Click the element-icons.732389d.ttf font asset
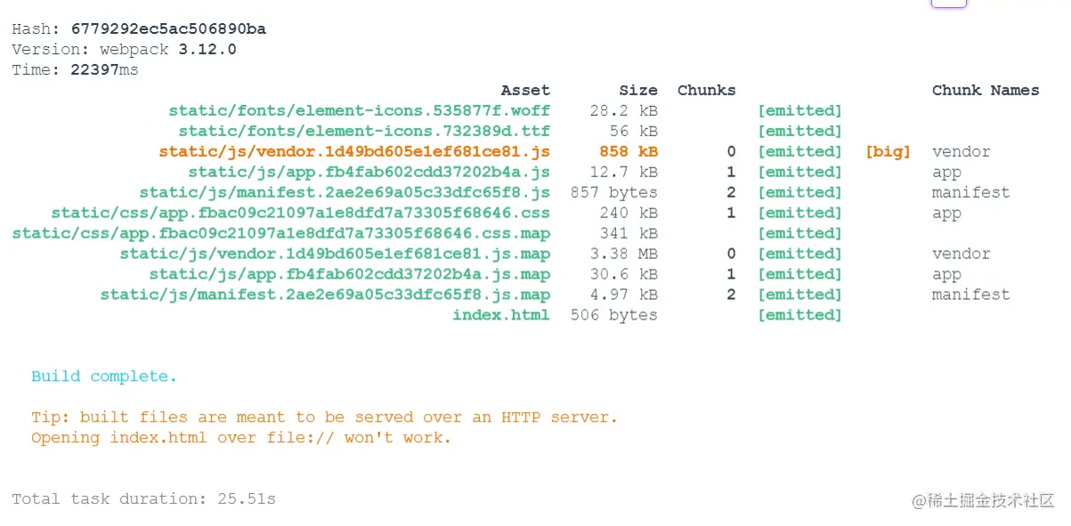 [364, 131]
